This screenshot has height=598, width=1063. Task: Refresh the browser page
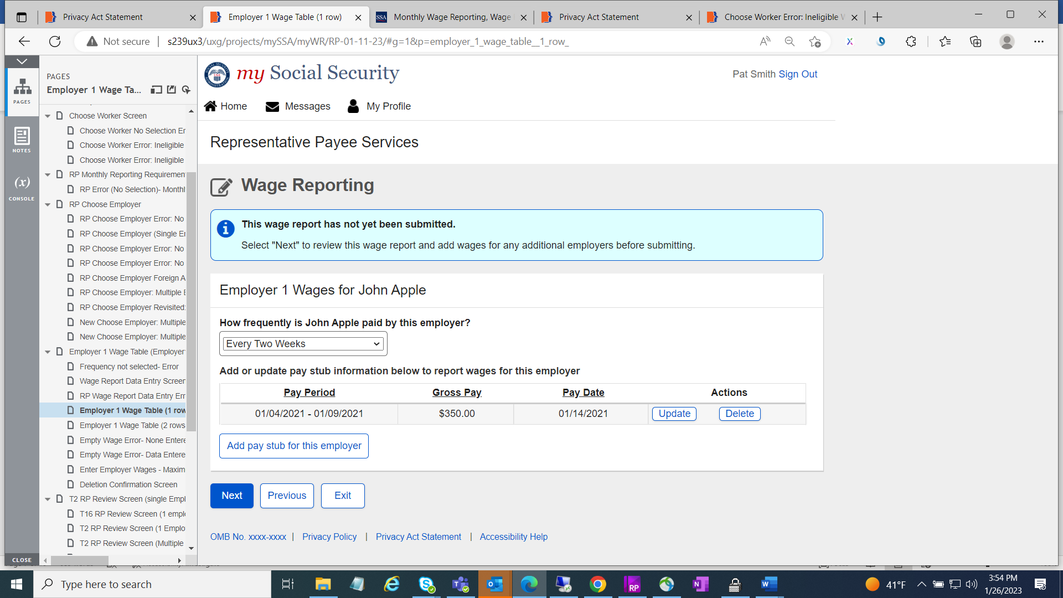55,42
